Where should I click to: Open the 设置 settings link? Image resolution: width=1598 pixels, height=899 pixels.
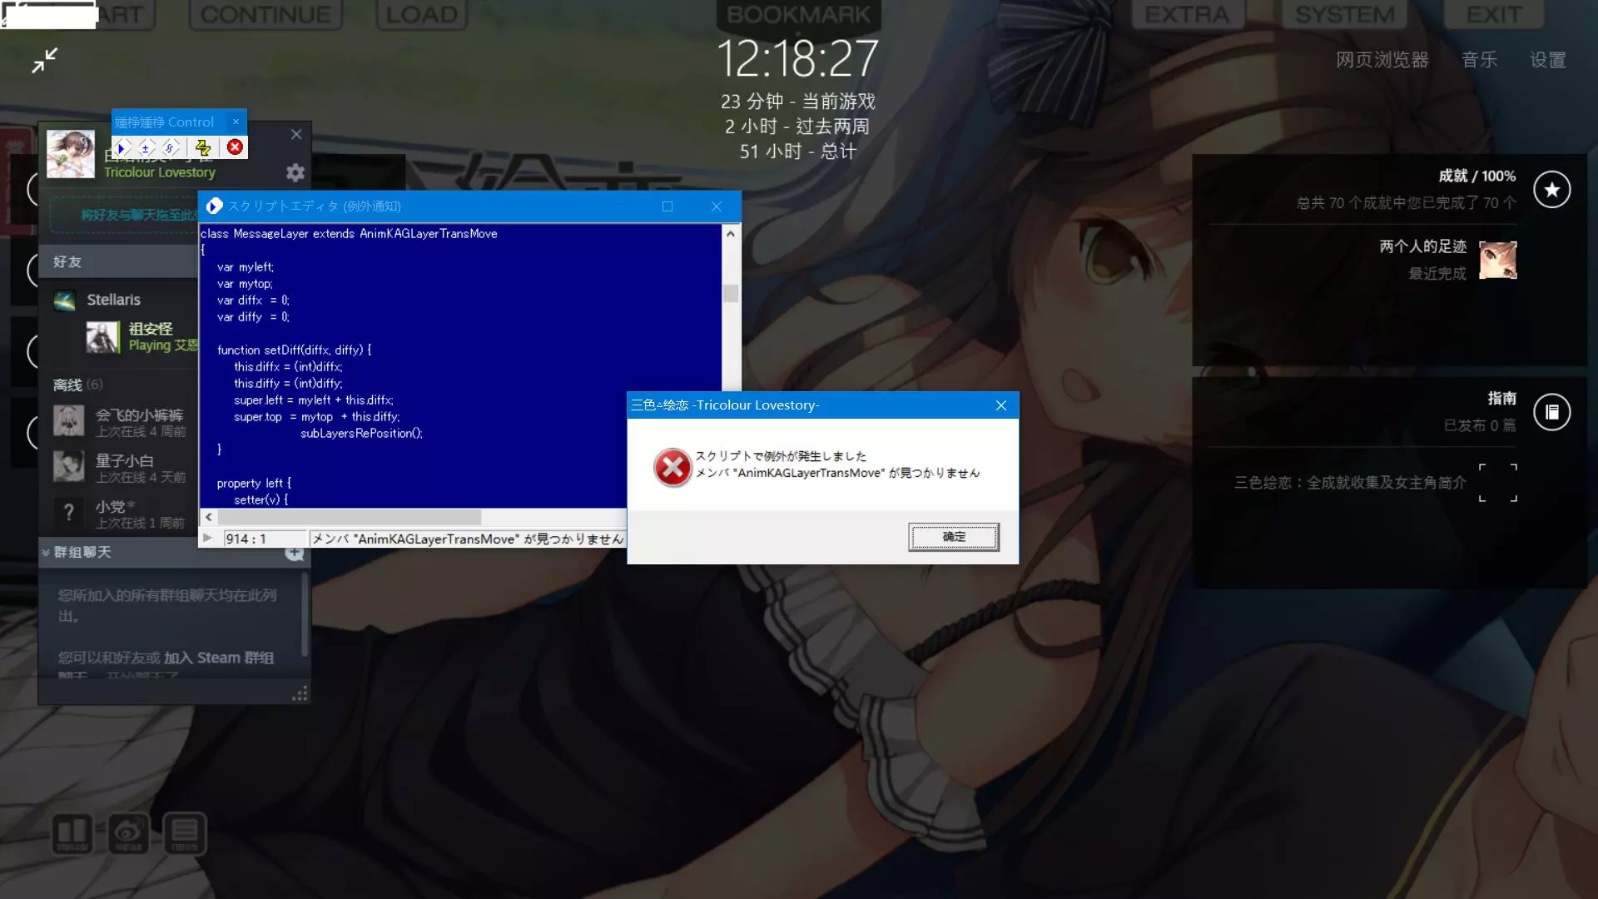tap(1547, 60)
